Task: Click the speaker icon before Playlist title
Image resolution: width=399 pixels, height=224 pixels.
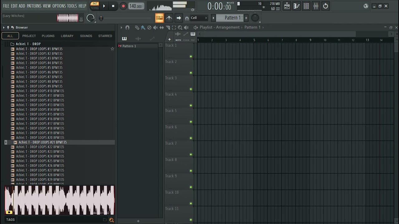Action: click(196, 27)
